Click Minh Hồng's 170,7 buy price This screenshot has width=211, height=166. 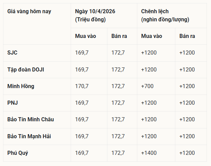point(82,86)
